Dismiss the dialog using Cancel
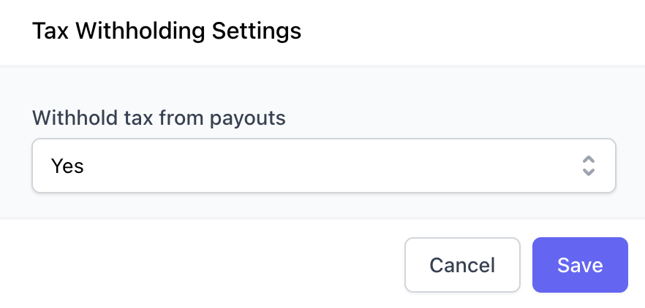The height and width of the screenshot is (308, 645). pos(462,265)
